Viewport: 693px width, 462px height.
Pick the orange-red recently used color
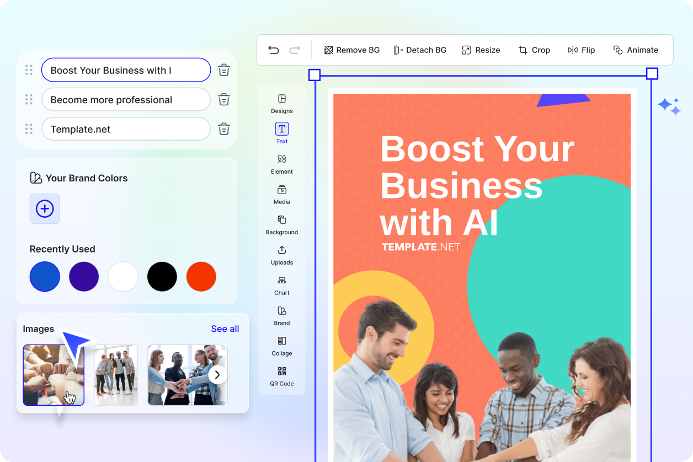(x=201, y=277)
